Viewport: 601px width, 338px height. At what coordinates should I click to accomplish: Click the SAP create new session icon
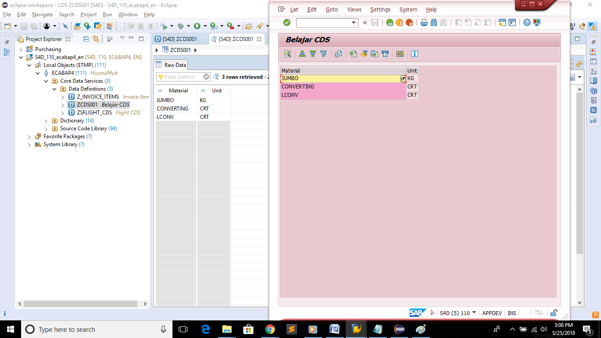point(502,22)
